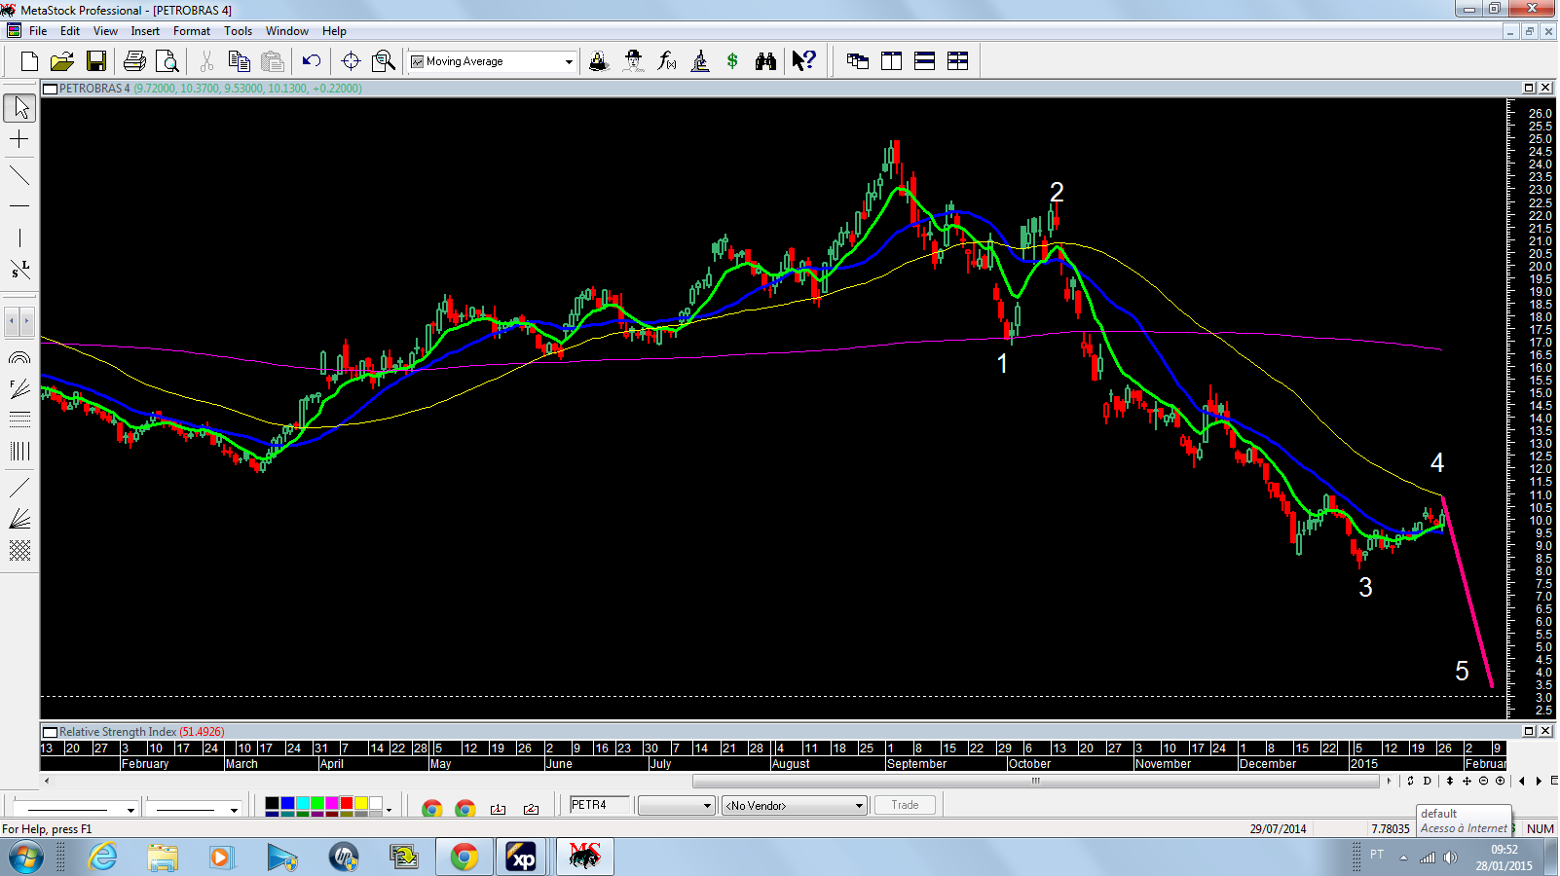The image size is (1560, 876).
Task: Open the File menu
Action: [38, 31]
